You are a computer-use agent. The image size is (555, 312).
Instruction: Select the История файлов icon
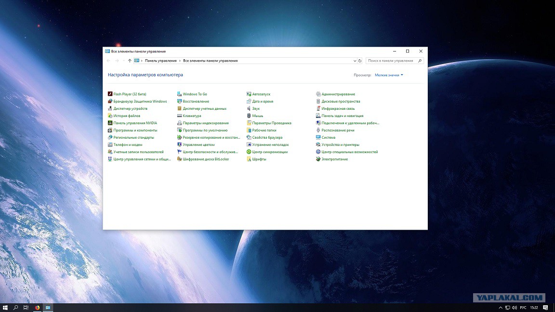110,116
